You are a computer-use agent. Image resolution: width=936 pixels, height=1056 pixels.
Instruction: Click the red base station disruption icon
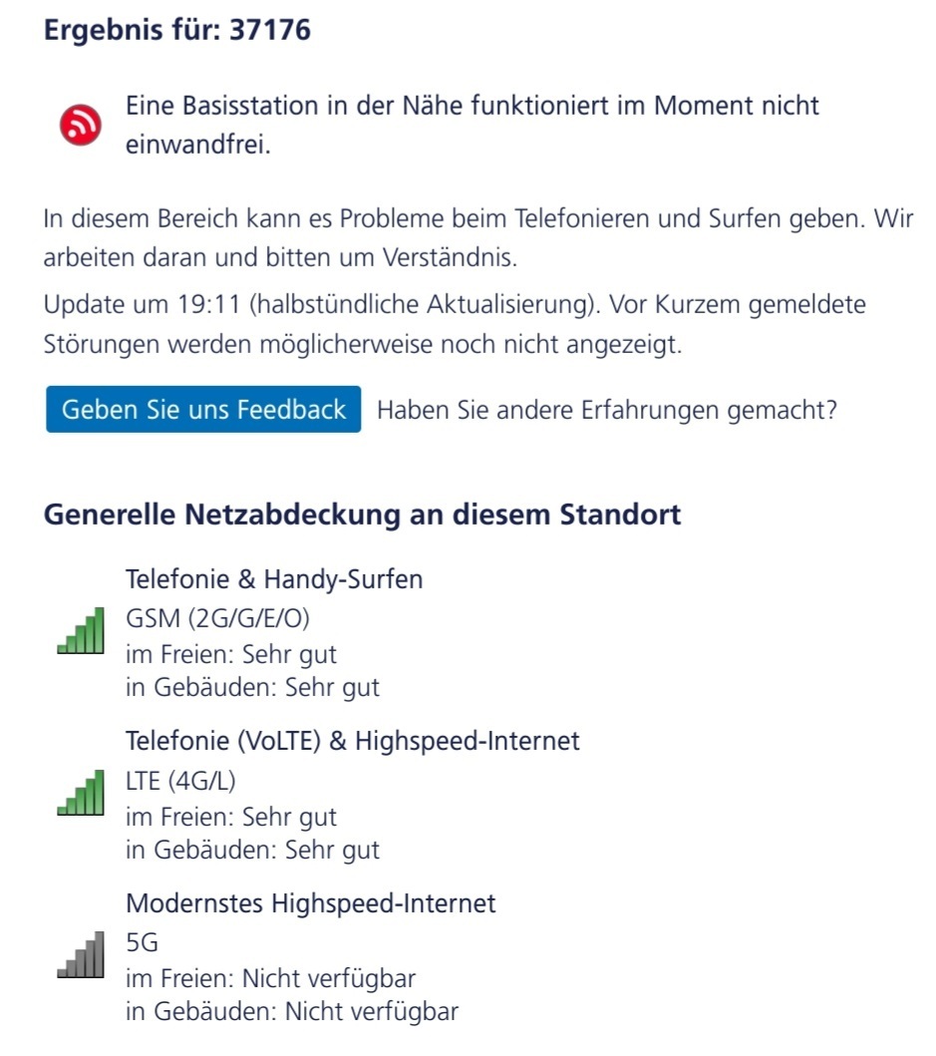[x=81, y=125]
